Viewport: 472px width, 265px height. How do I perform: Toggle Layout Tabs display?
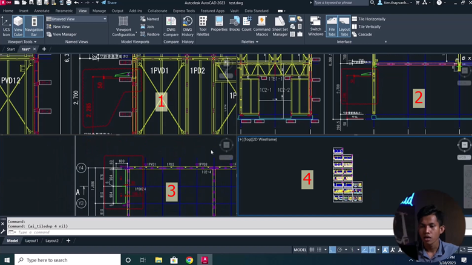click(344, 27)
